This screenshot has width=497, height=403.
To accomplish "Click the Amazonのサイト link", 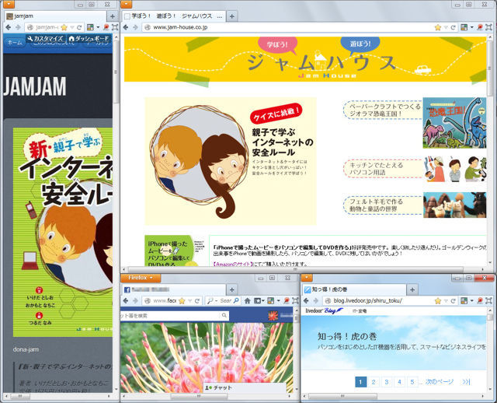I will tap(232, 264).
